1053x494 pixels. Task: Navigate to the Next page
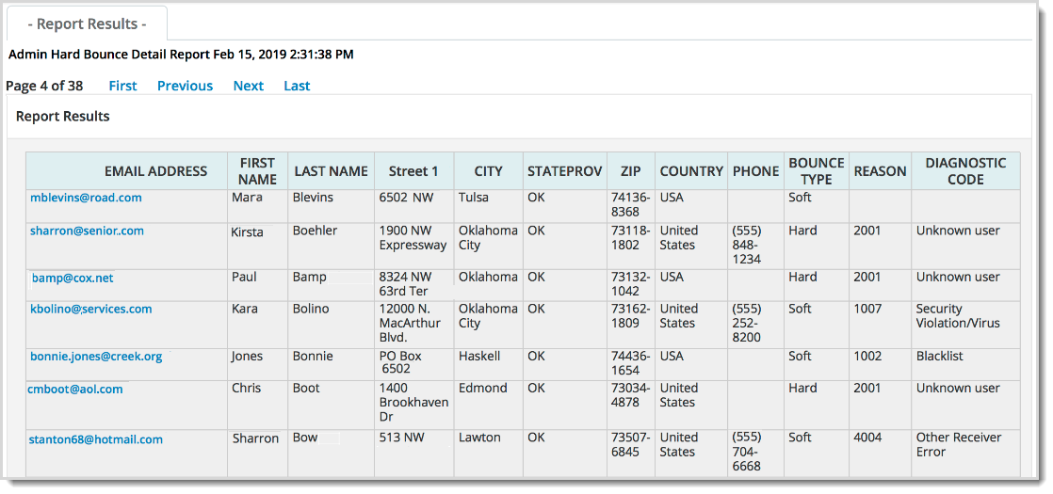pos(248,86)
